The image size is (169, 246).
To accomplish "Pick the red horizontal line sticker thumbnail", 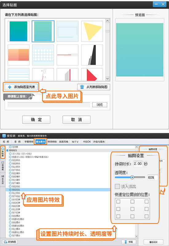I will [68, 55].
